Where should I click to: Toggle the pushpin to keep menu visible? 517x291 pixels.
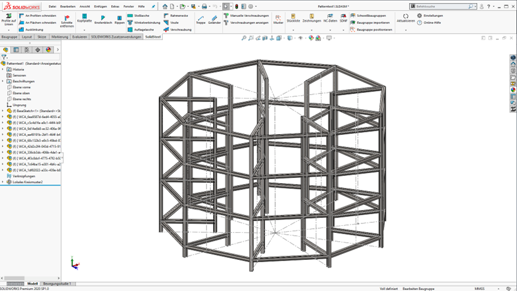tap(153, 7)
